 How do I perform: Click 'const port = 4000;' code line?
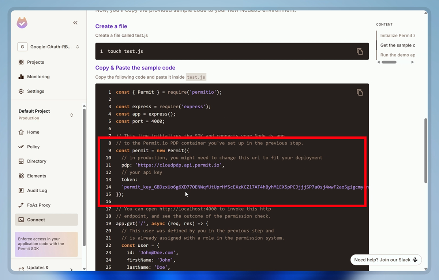coord(140,121)
